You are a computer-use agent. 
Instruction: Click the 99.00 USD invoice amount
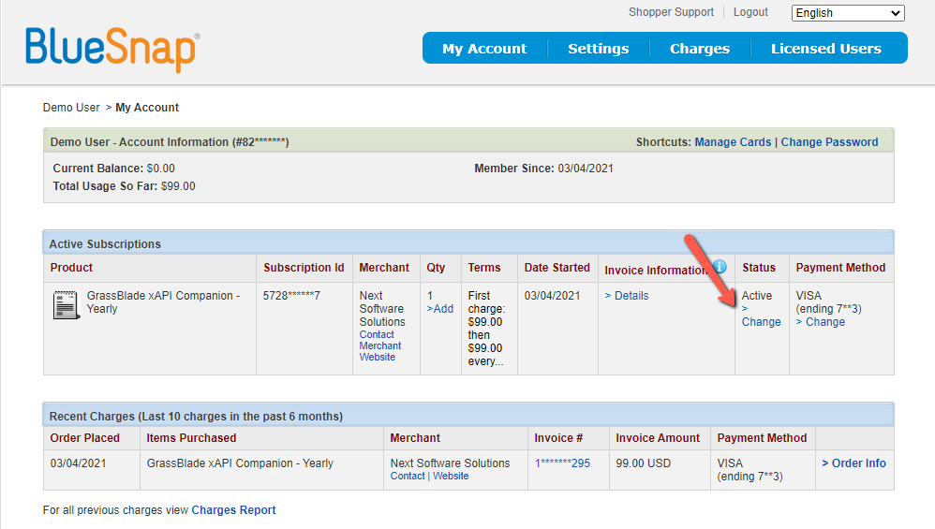coord(644,463)
